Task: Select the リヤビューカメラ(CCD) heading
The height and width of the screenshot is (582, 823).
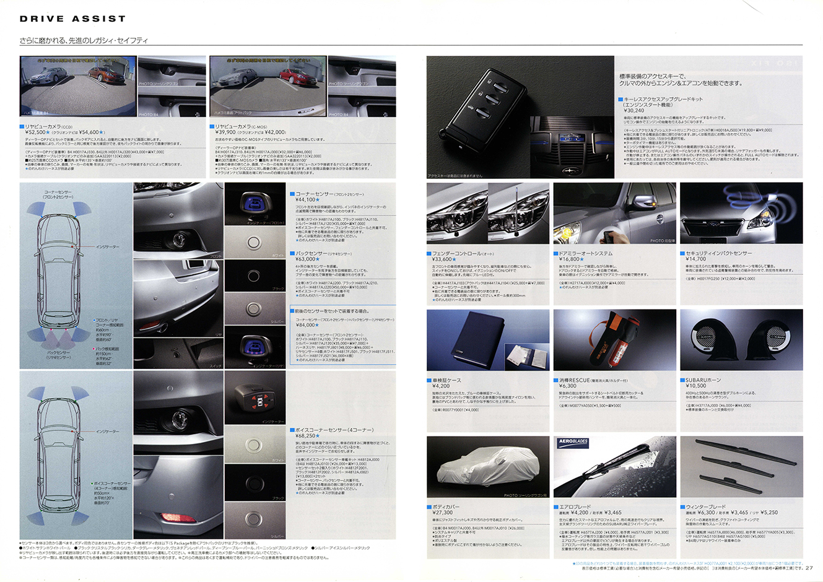Action: (49, 126)
